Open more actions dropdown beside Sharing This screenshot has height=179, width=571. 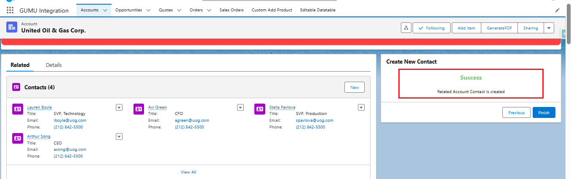pyautogui.click(x=548, y=28)
